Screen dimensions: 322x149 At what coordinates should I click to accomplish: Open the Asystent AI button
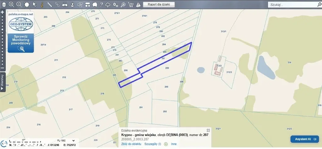point(304,139)
